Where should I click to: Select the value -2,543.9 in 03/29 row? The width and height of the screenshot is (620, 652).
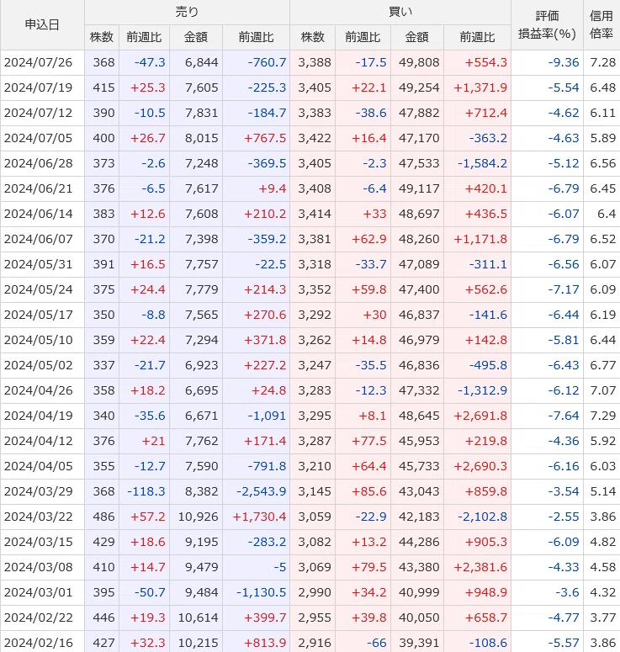pos(256,491)
